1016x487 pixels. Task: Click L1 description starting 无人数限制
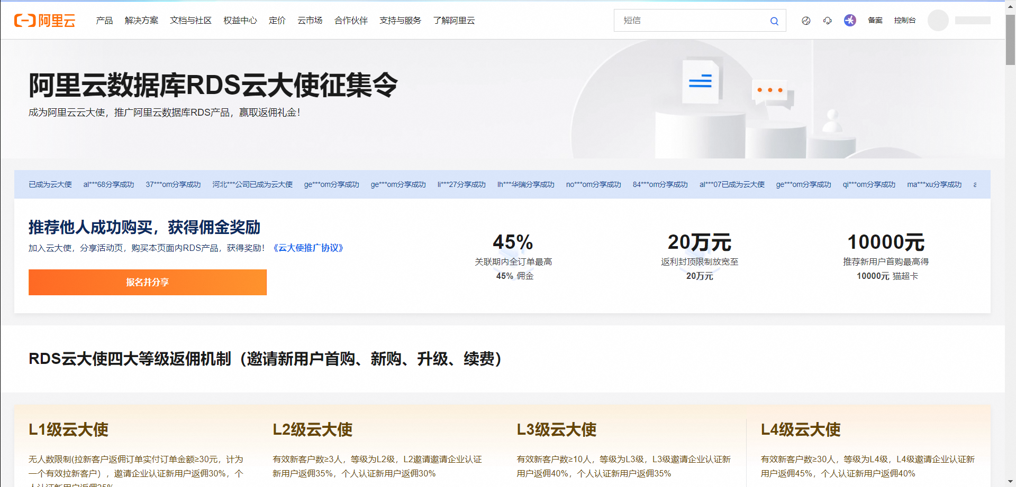[136, 471]
